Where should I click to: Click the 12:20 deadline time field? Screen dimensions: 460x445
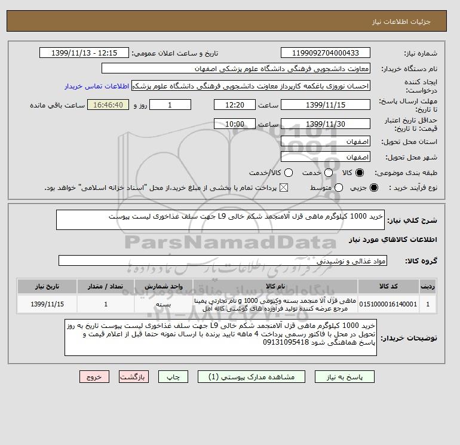[x=235, y=105]
